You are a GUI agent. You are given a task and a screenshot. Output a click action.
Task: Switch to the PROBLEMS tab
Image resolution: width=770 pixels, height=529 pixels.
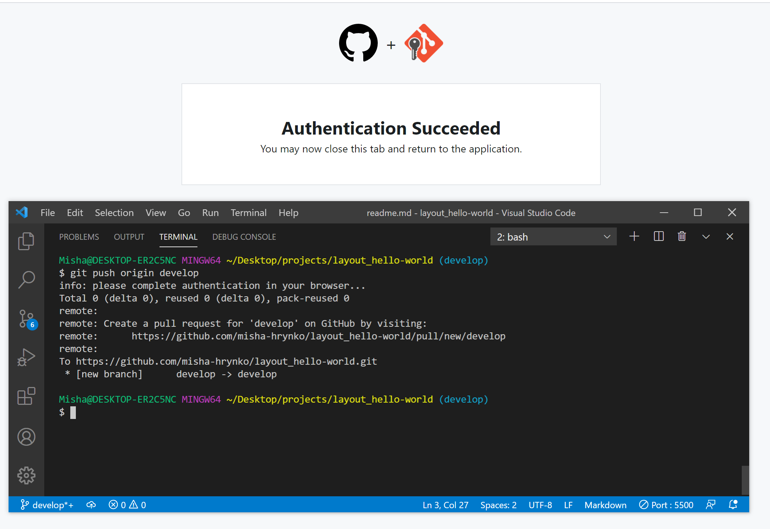tap(79, 237)
